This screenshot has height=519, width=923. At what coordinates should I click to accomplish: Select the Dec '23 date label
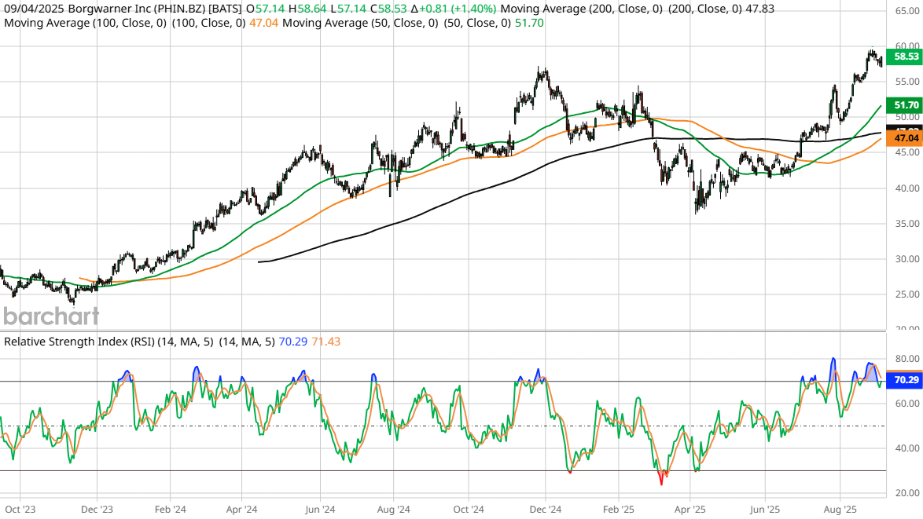pos(97,509)
